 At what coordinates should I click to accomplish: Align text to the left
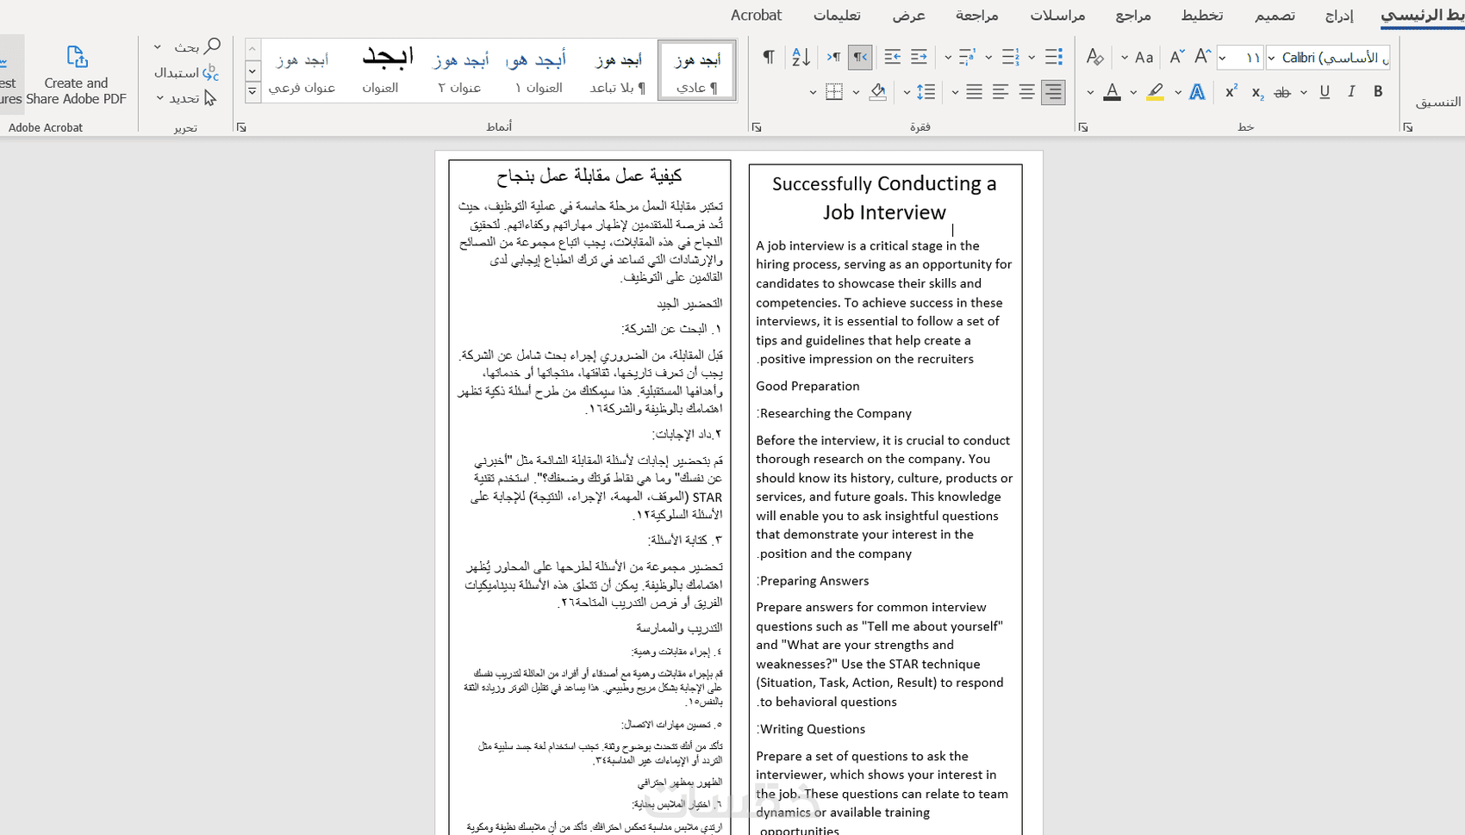[x=1000, y=92]
